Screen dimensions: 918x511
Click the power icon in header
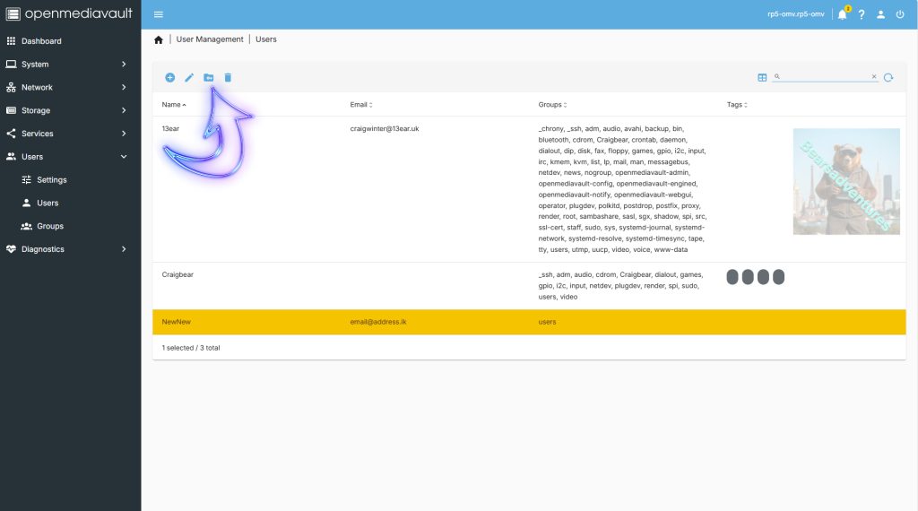tap(900, 14)
